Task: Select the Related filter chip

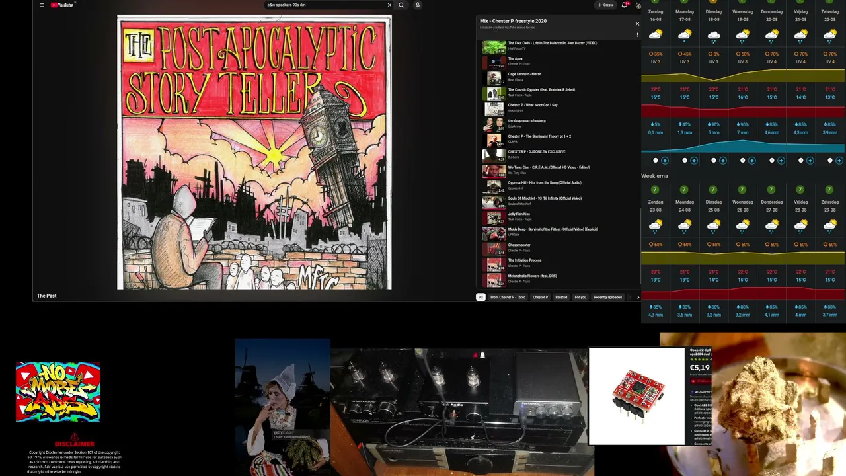Action: 561,297
